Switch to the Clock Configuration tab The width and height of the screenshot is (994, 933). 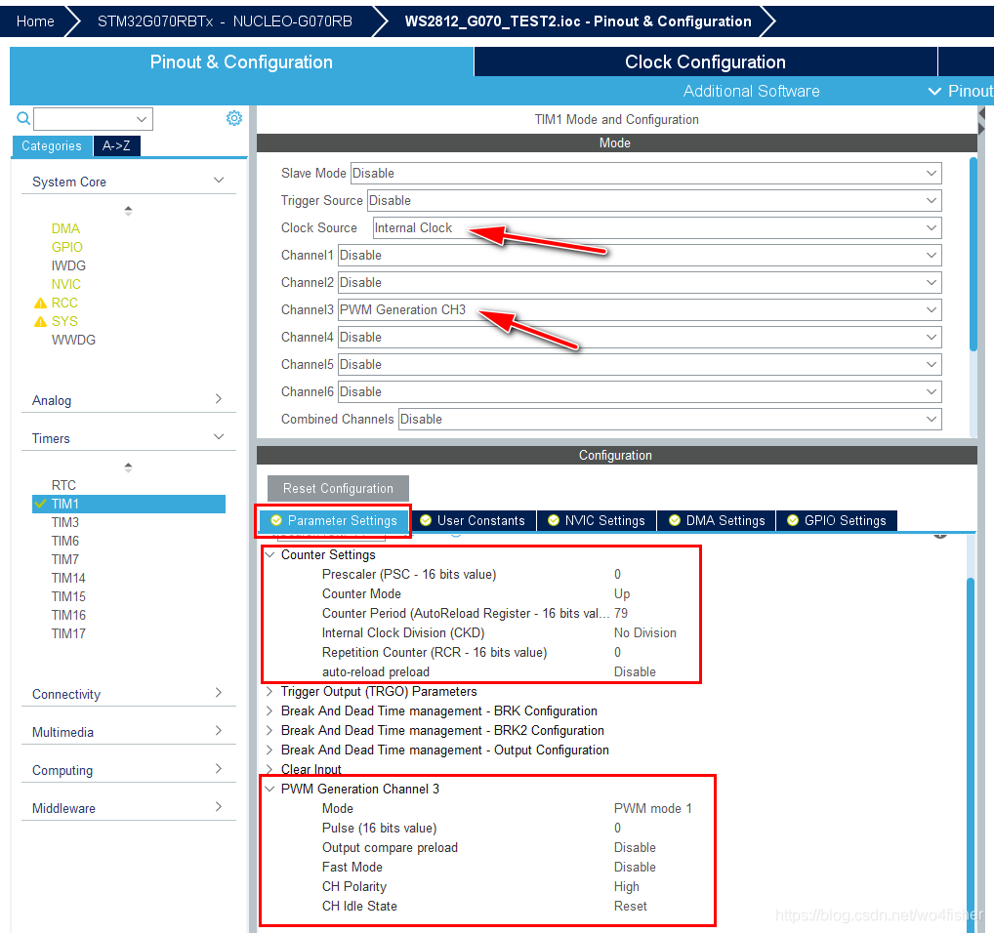pos(705,61)
